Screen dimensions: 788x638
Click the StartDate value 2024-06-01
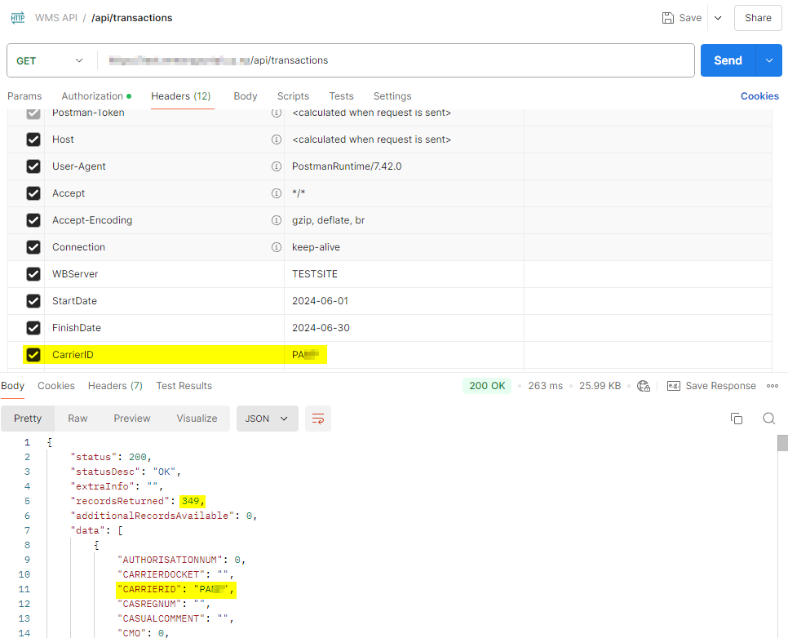click(320, 301)
